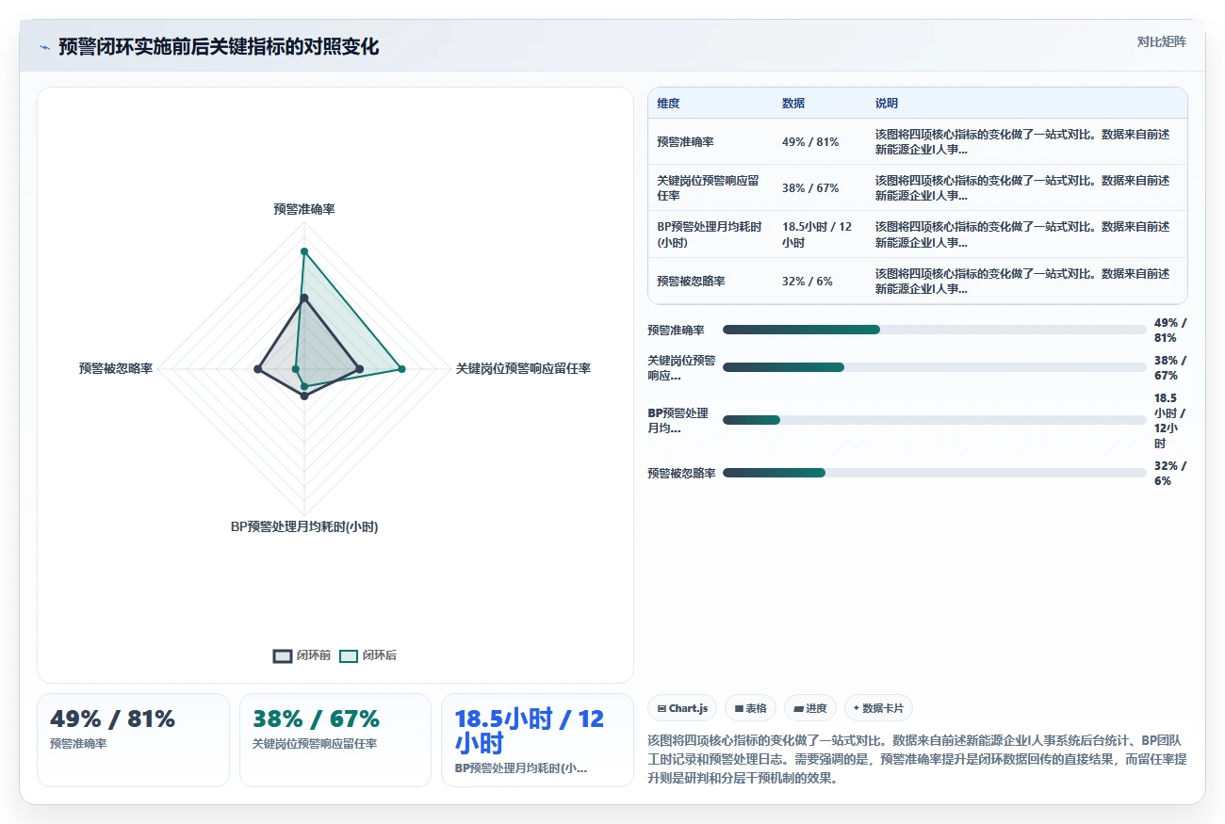
Task: Click the 说明 table column header
Action: pyautogui.click(x=887, y=104)
